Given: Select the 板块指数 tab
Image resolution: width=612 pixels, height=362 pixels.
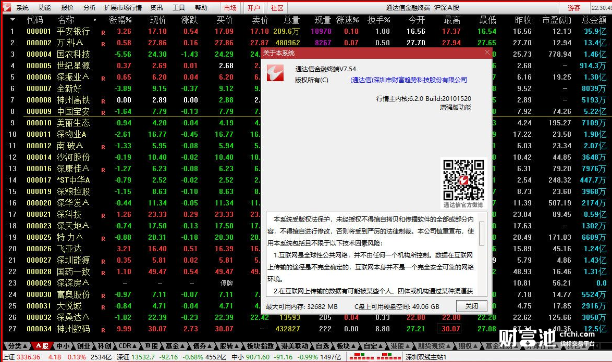Looking at the screenshot, I should 261,346.
